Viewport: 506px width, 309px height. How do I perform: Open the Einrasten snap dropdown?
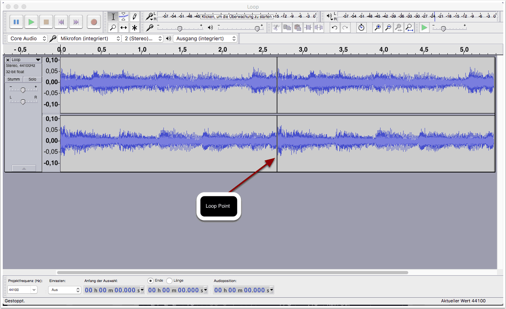point(65,290)
